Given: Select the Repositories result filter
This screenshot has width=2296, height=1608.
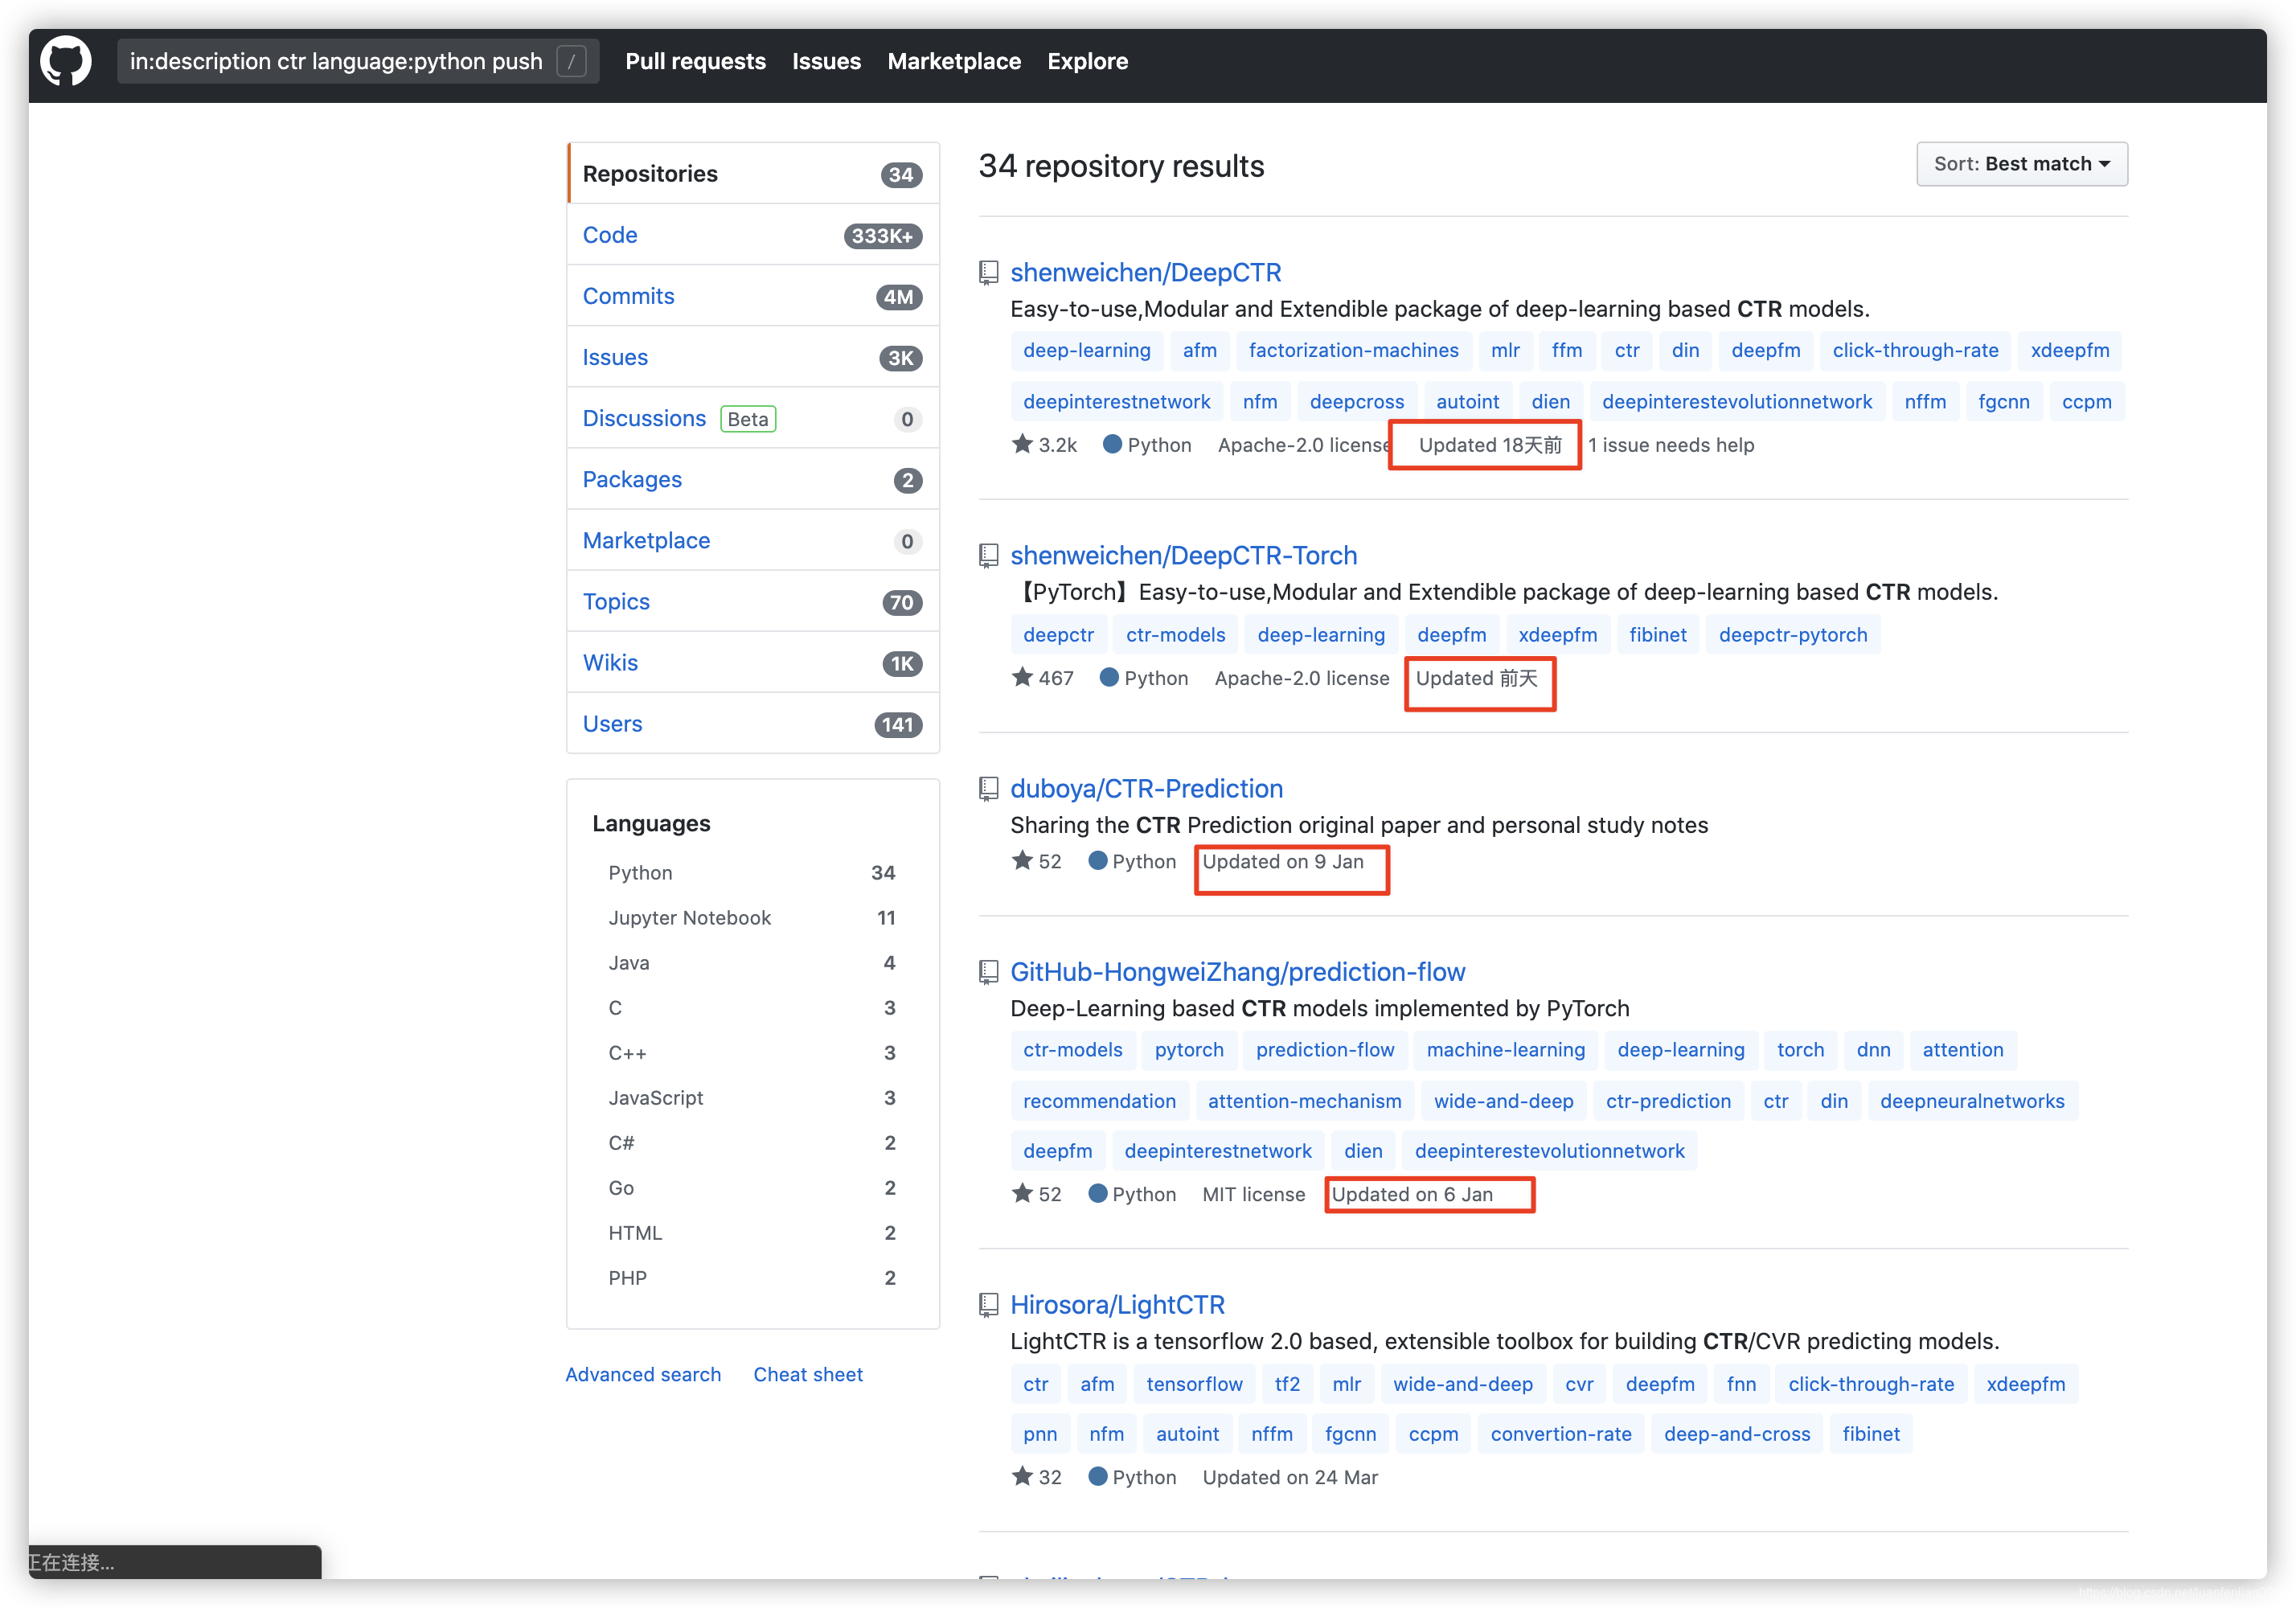Looking at the screenshot, I should point(753,174).
